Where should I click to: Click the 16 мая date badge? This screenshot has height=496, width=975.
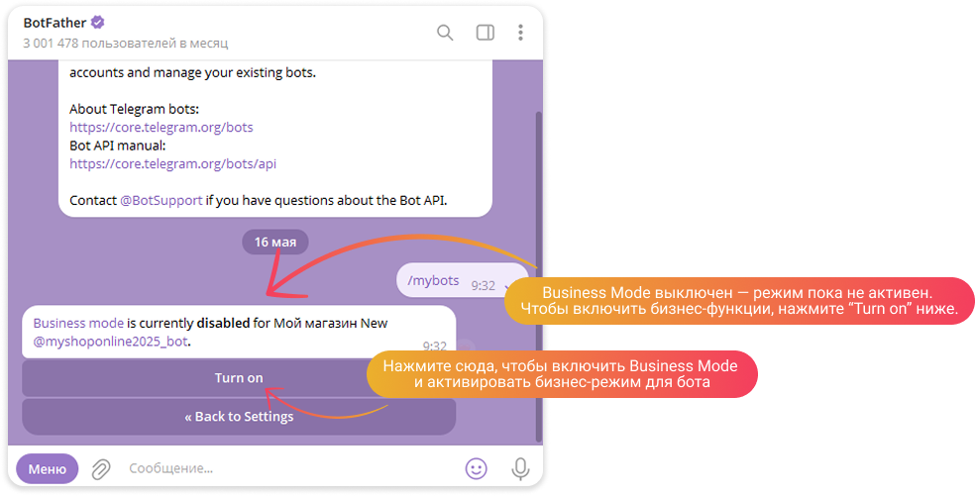pos(274,242)
